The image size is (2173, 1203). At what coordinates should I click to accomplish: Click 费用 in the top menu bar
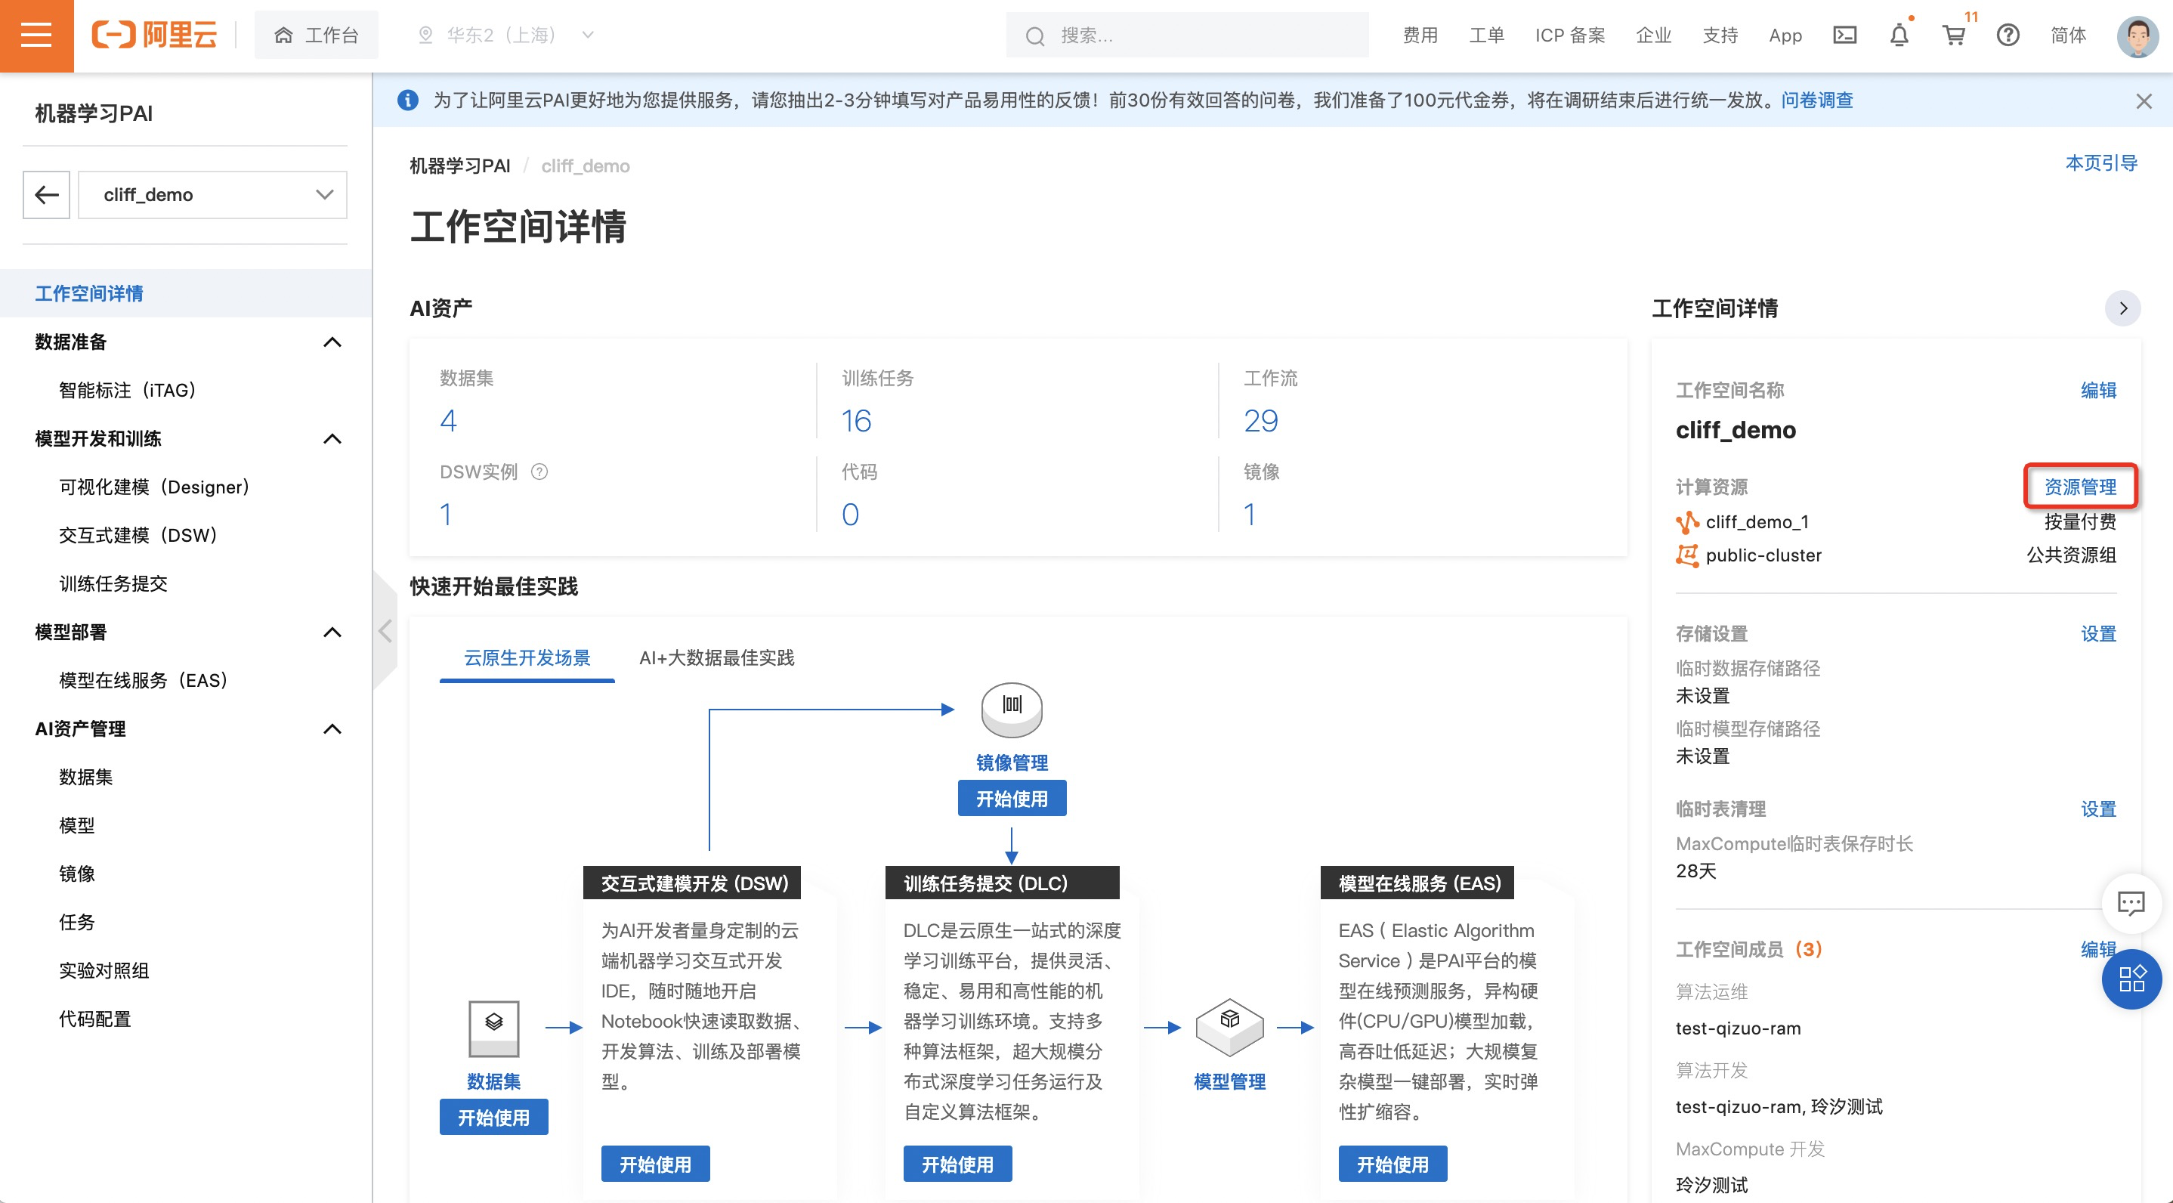tap(1420, 35)
